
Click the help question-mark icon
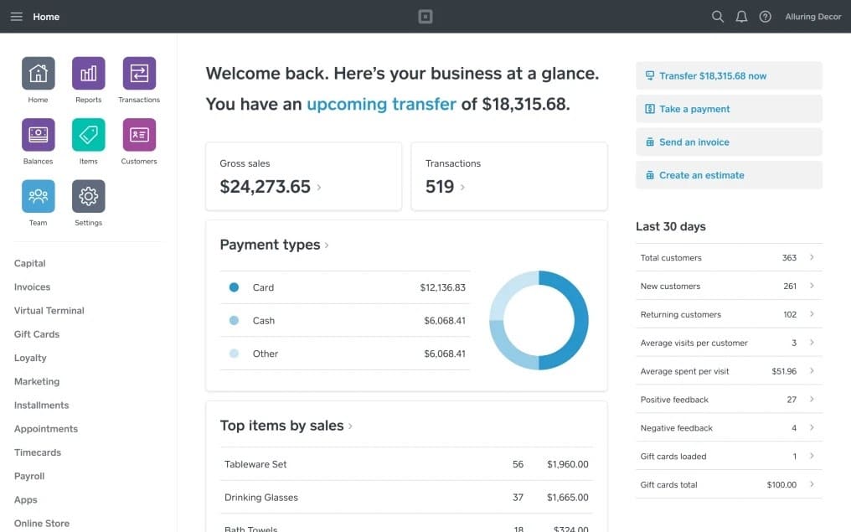tap(765, 16)
